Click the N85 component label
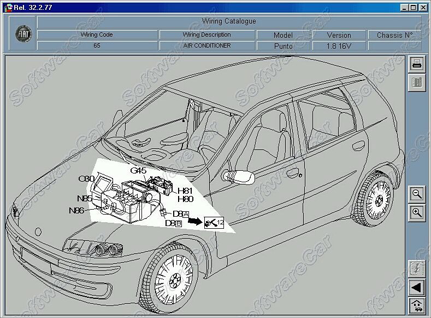This screenshot has width=431, height=318. (x=84, y=198)
